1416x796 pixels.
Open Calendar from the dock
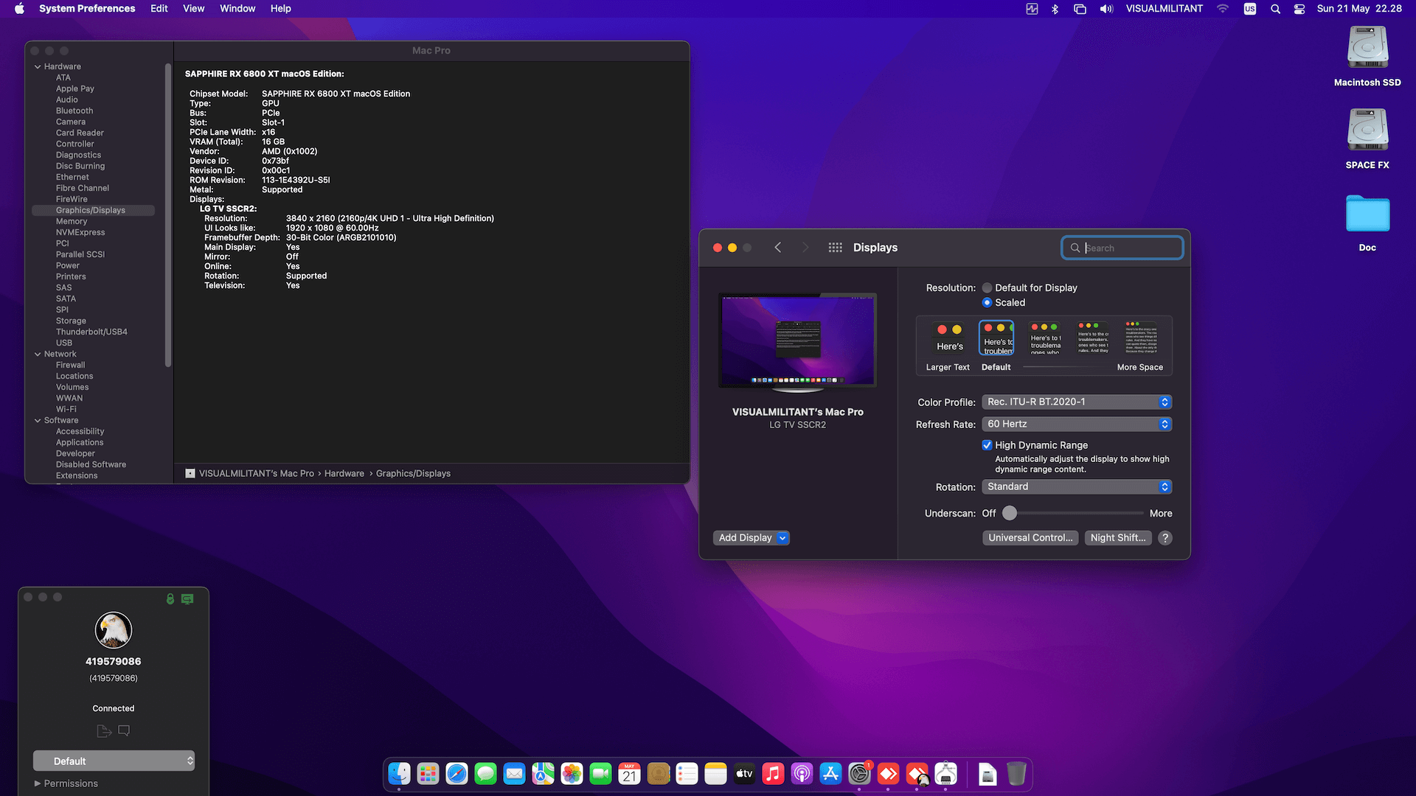click(629, 774)
